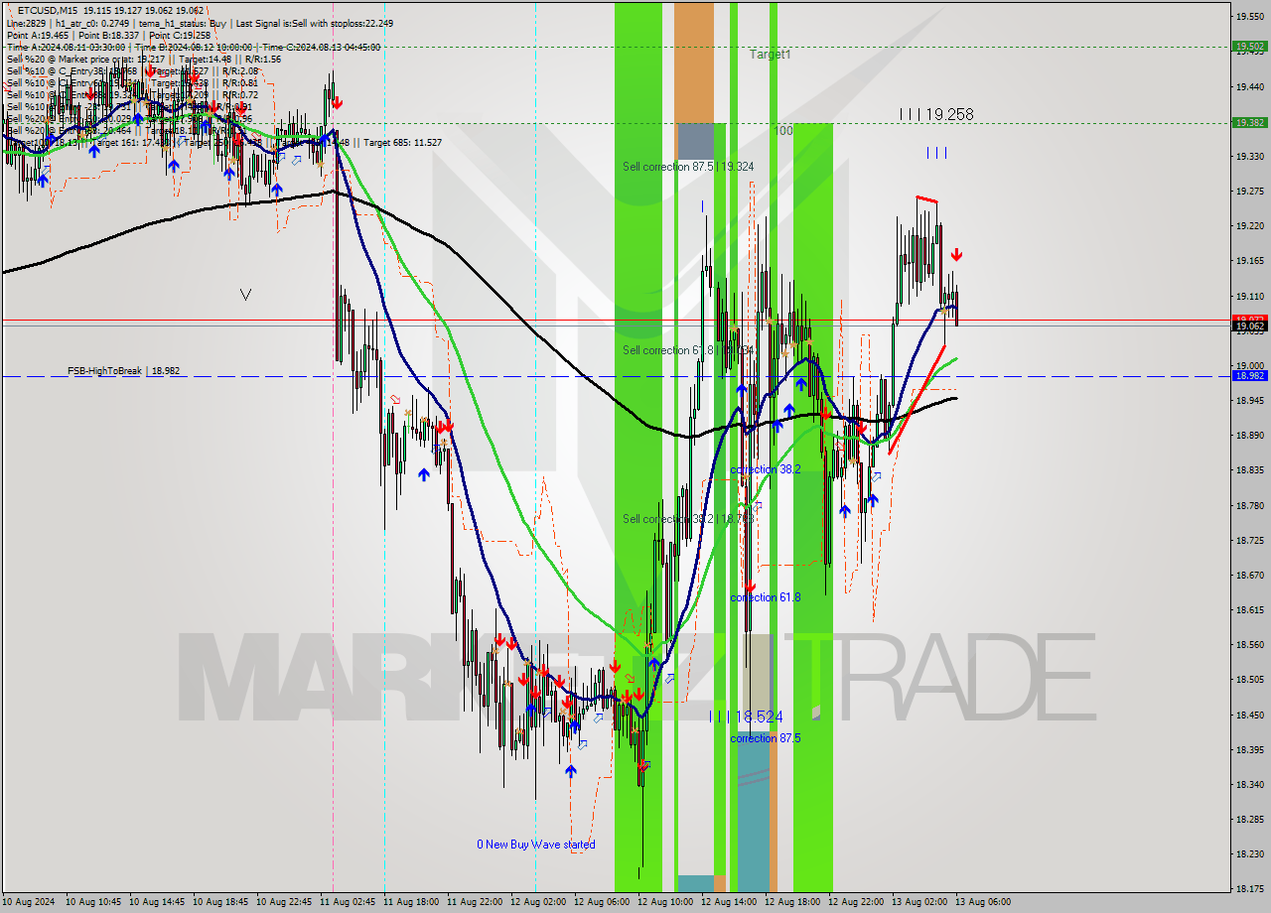
Task: Click the blue 'correction 61.8' label
Action: 766,597
